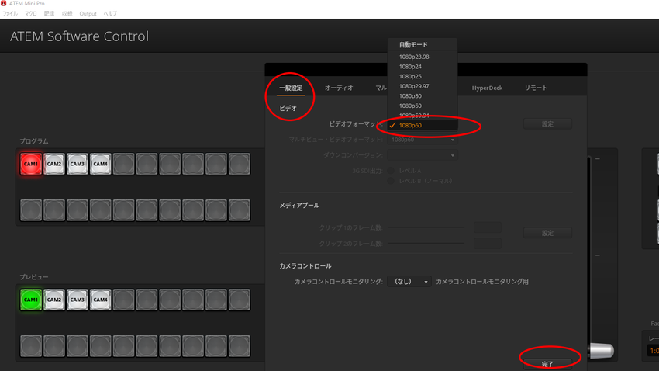Choose checked 1080p60 video format
The height and width of the screenshot is (371, 659).
click(423, 126)
